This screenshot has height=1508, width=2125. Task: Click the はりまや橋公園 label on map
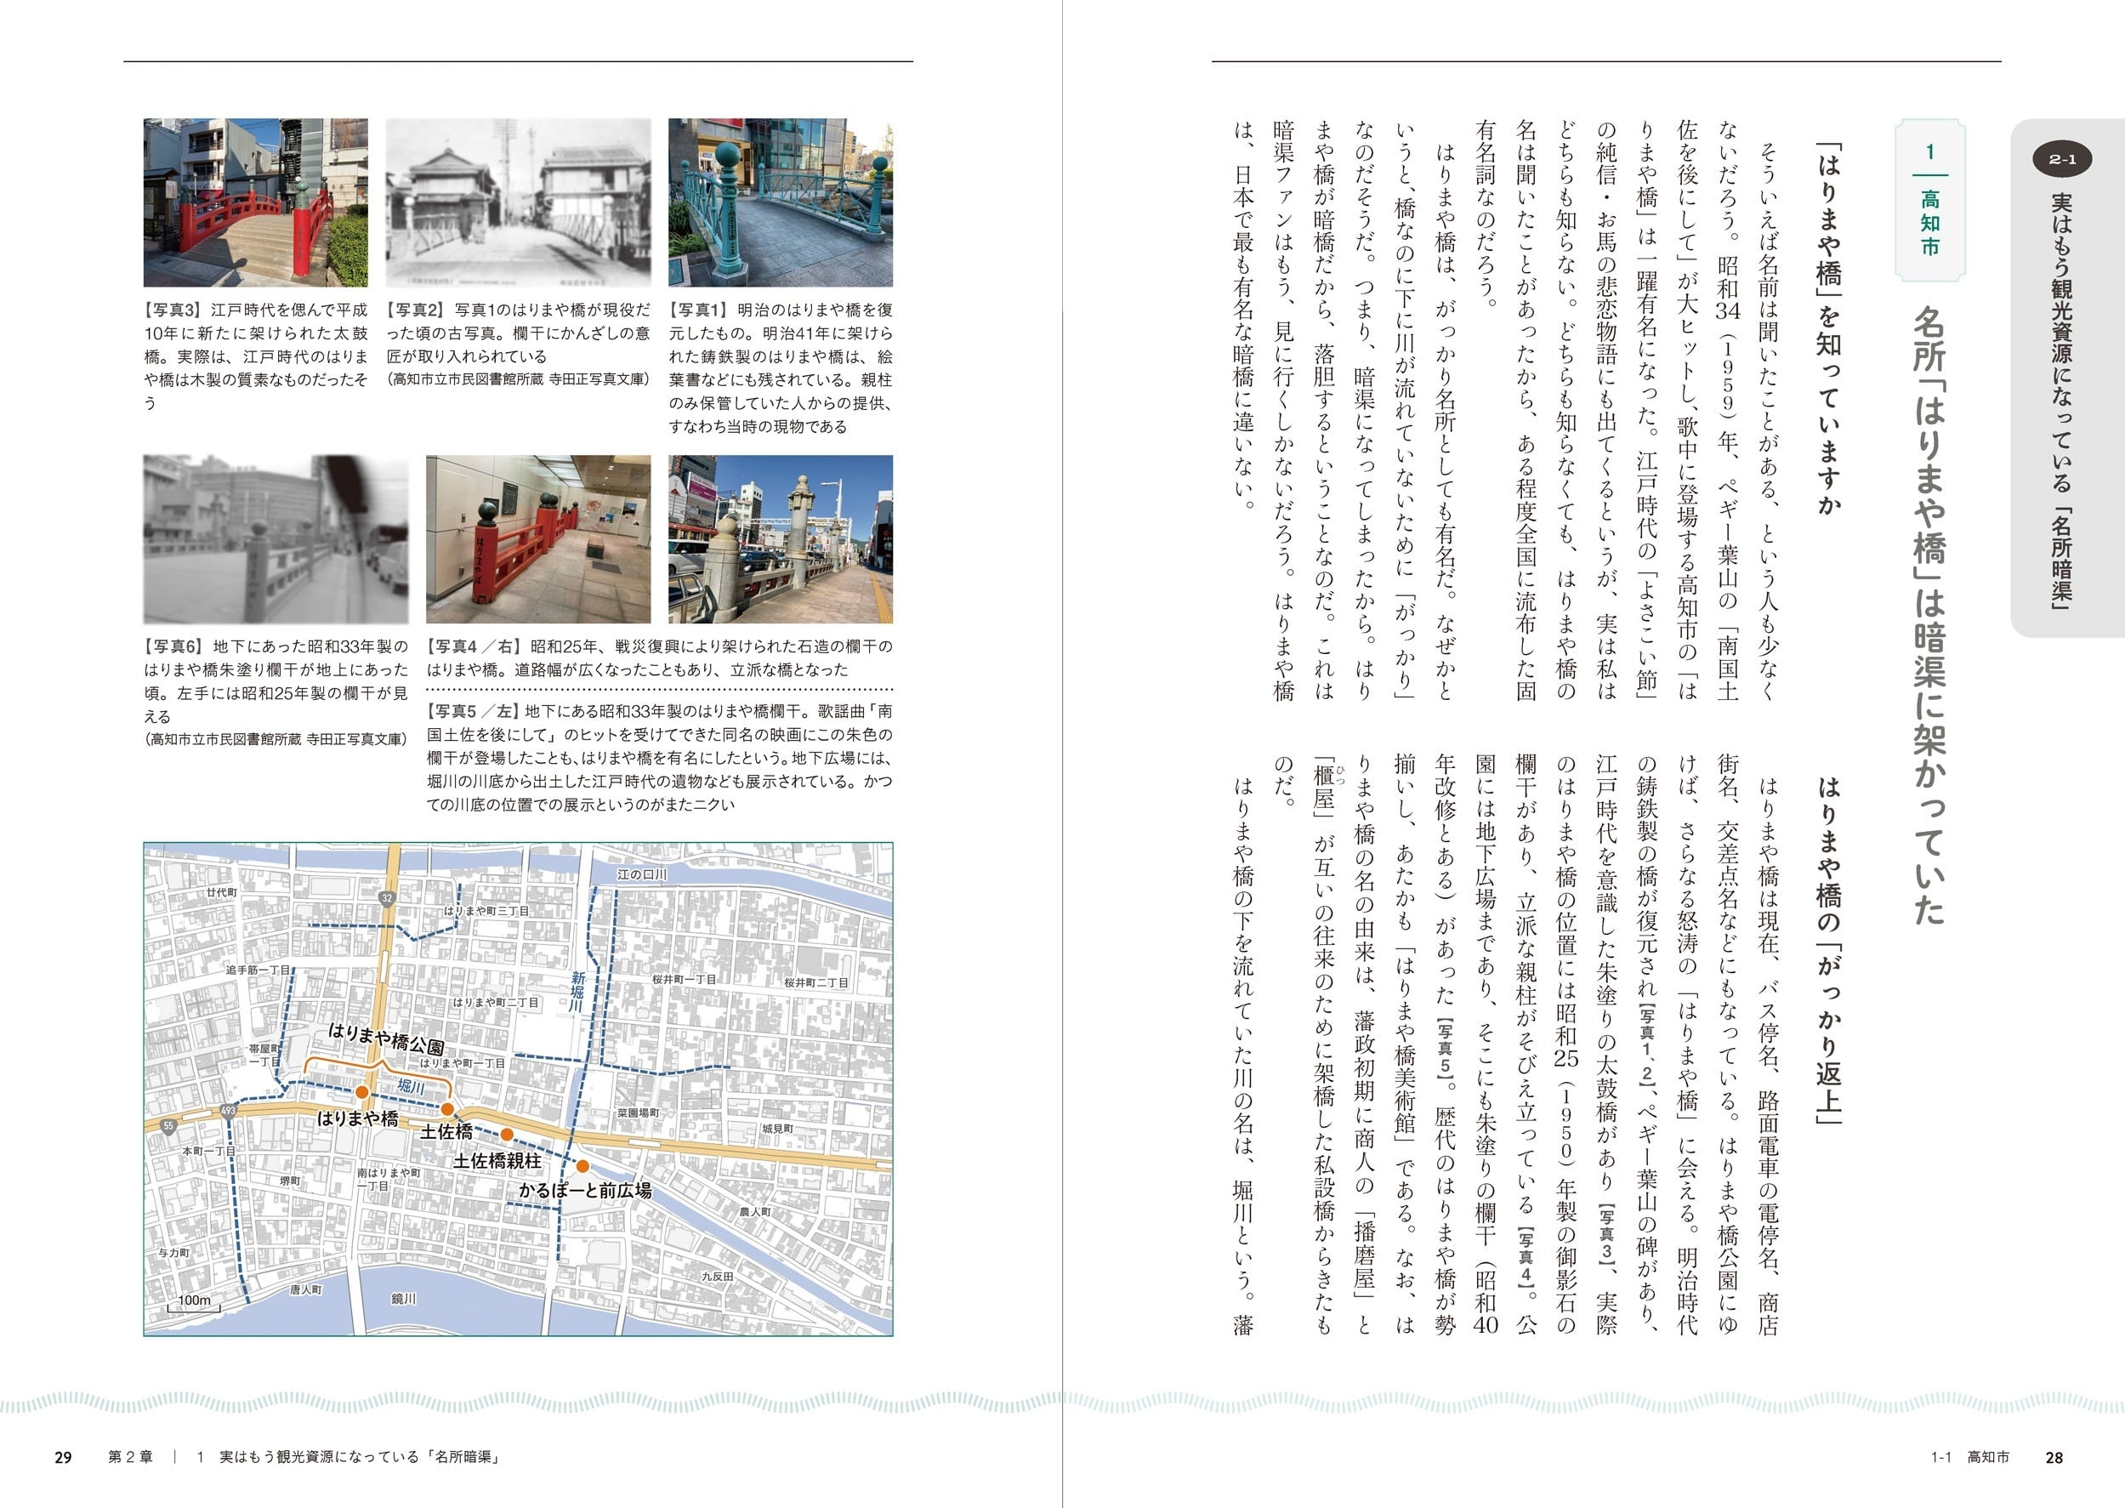click(x=385, y=1039)
